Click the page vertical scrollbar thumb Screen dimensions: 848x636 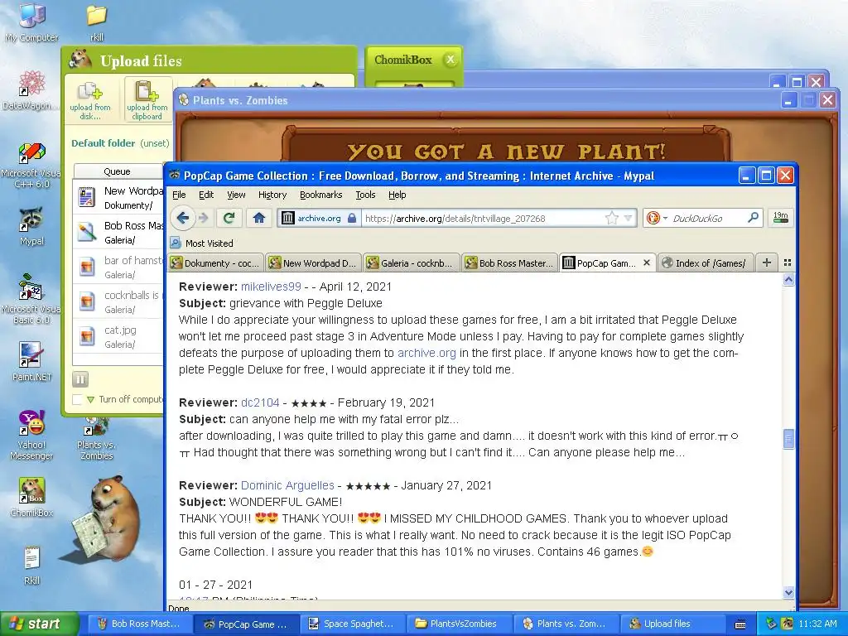tap(788, 439)
